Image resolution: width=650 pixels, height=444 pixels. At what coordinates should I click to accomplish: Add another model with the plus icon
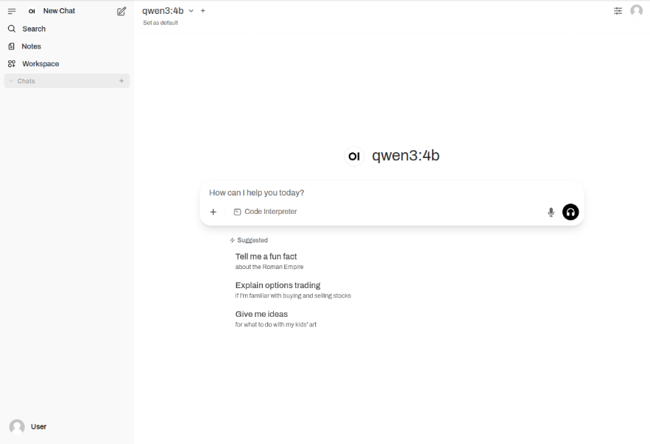[203, 11]
